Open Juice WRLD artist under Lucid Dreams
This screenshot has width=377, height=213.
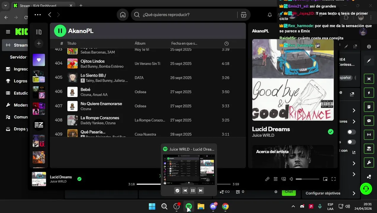(x=263, y=135)
